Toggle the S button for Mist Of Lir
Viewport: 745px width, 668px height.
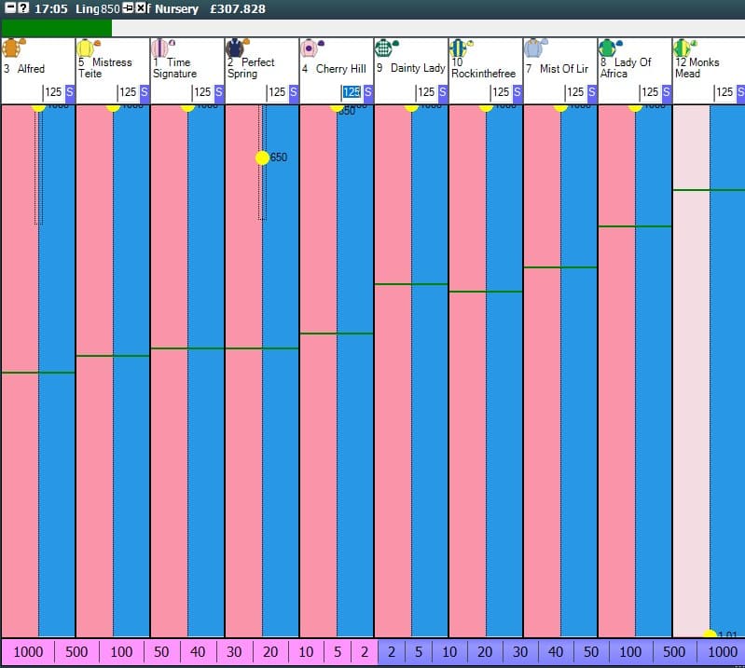(592, 92)
